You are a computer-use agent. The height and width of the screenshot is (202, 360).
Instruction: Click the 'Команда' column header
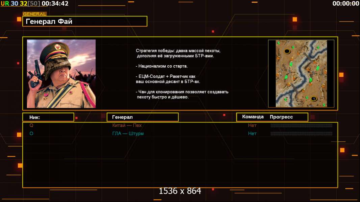pyautogui.click(x=253, y=117)
